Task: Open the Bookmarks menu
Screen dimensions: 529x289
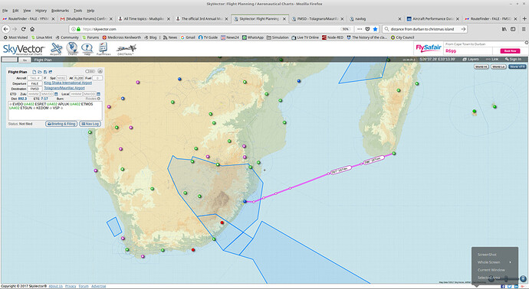Action: (x=60, y=11)
